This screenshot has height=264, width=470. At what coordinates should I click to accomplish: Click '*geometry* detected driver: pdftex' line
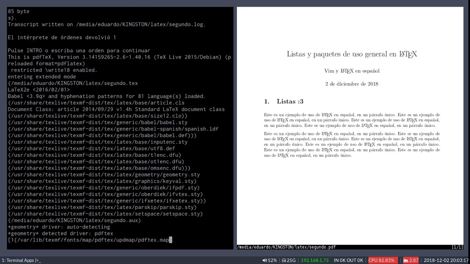point(60,234)
